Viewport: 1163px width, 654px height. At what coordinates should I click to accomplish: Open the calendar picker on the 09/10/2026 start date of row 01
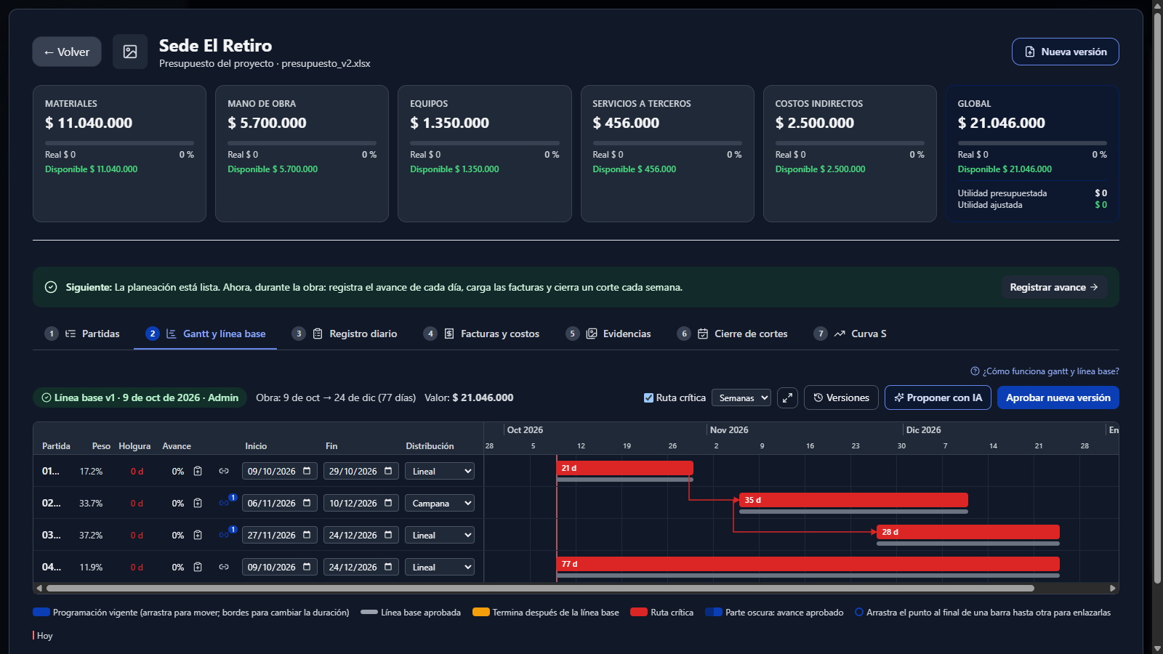[307, 471]
